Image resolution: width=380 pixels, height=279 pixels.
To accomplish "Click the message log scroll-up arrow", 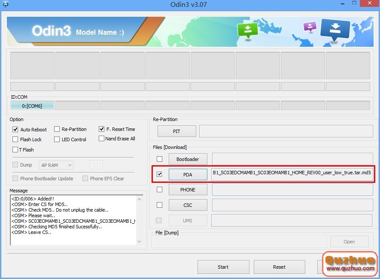I will pyautogui.click(x=140, y=199).
